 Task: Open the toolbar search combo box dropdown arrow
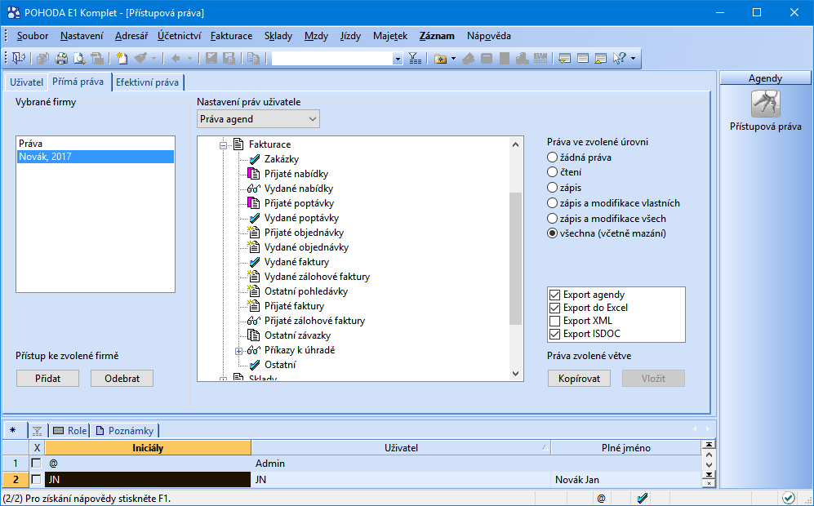pyautogui.click(x=398, y=59)
